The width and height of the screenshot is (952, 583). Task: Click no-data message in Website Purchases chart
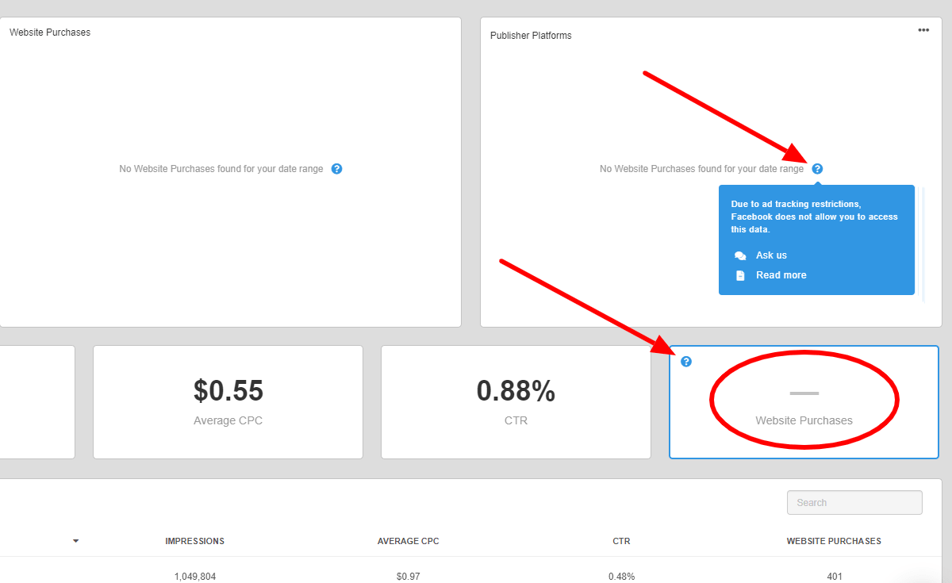221,169
